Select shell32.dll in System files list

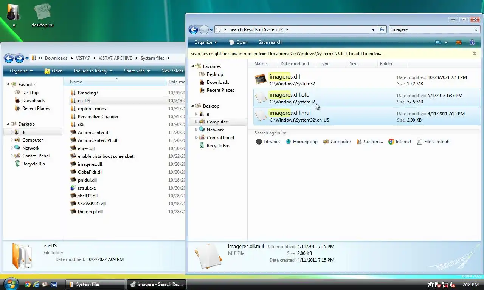(x=87, y=196)
